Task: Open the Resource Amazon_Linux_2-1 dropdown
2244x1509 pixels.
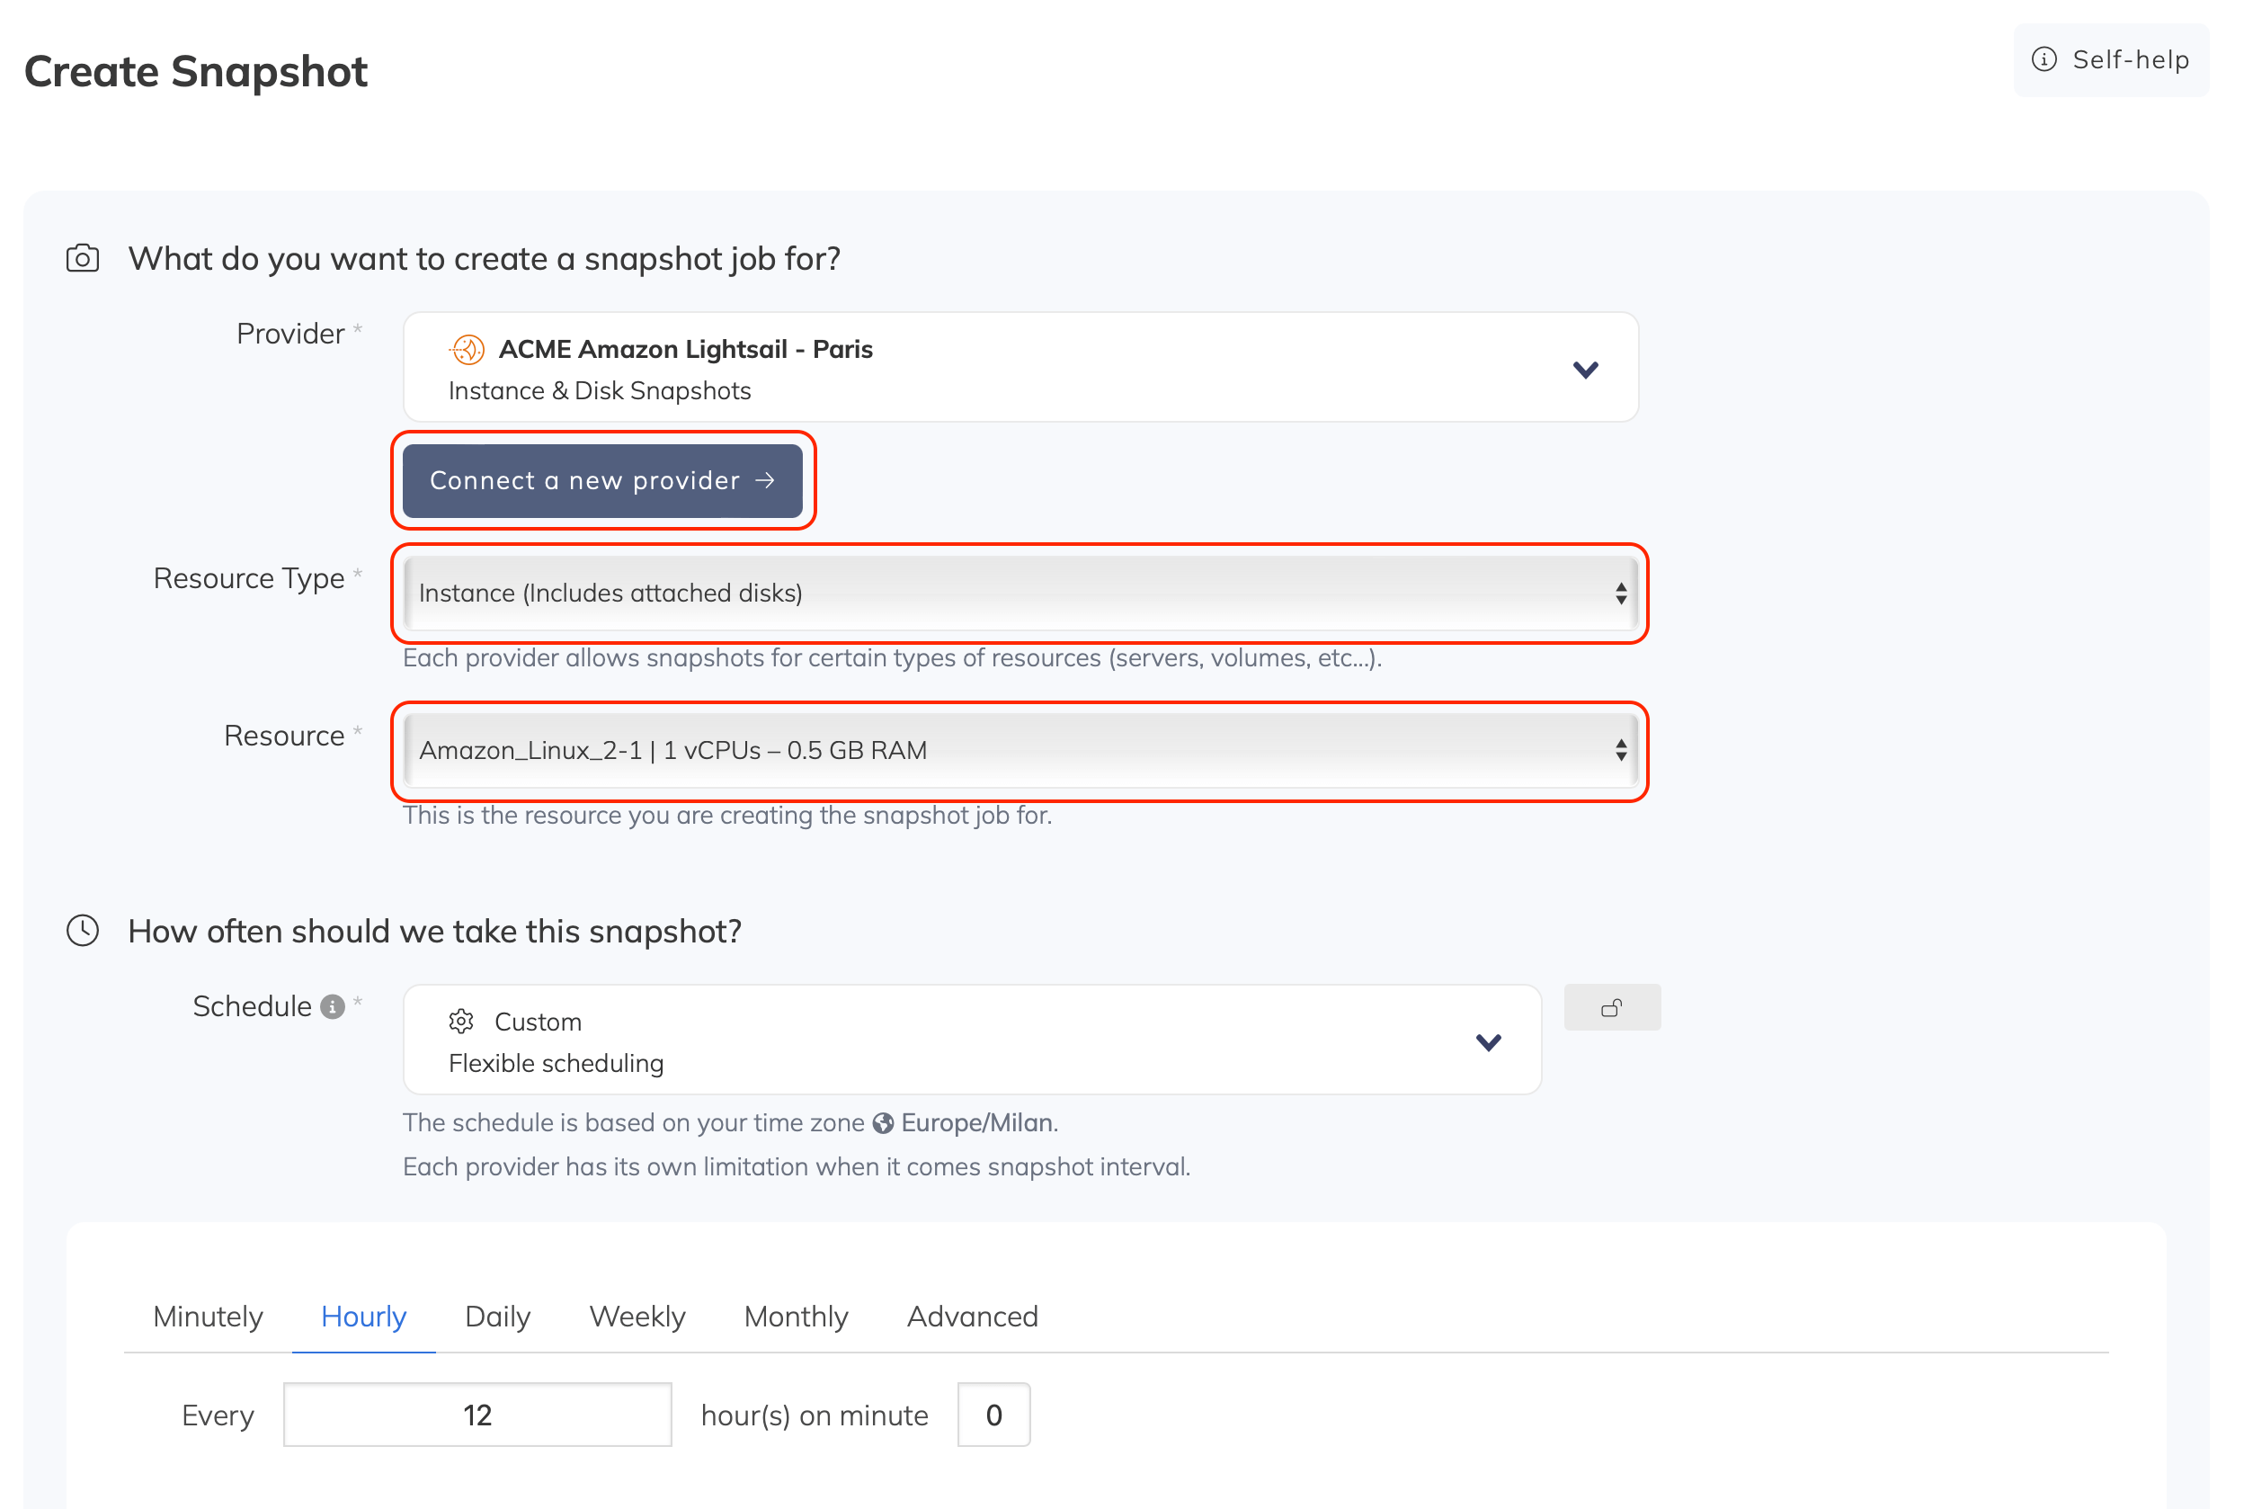Action: [x=1020, y=751]
